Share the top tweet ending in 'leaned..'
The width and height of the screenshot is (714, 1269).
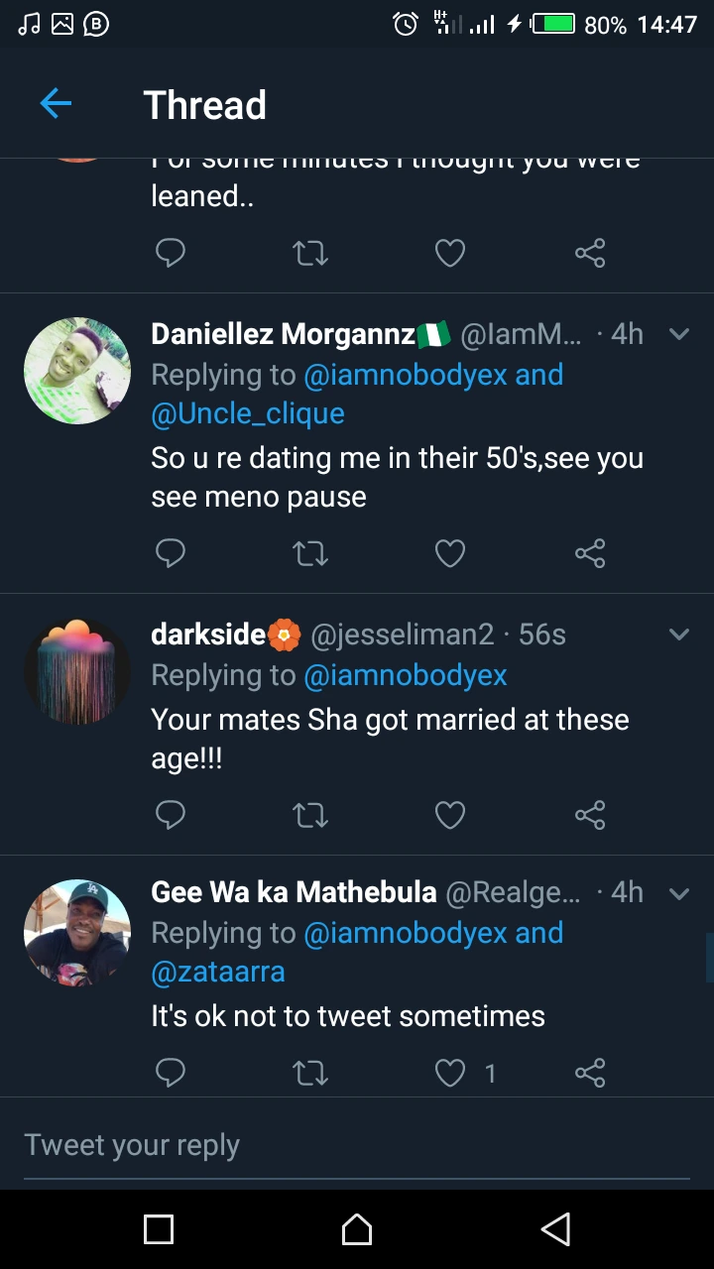(590, 254)
